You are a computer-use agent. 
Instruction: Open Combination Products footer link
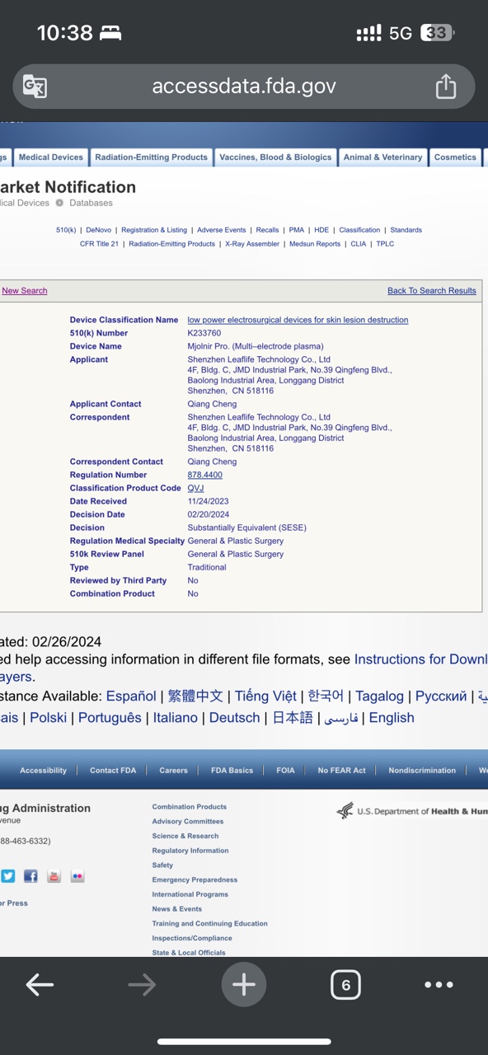(189, 807)
